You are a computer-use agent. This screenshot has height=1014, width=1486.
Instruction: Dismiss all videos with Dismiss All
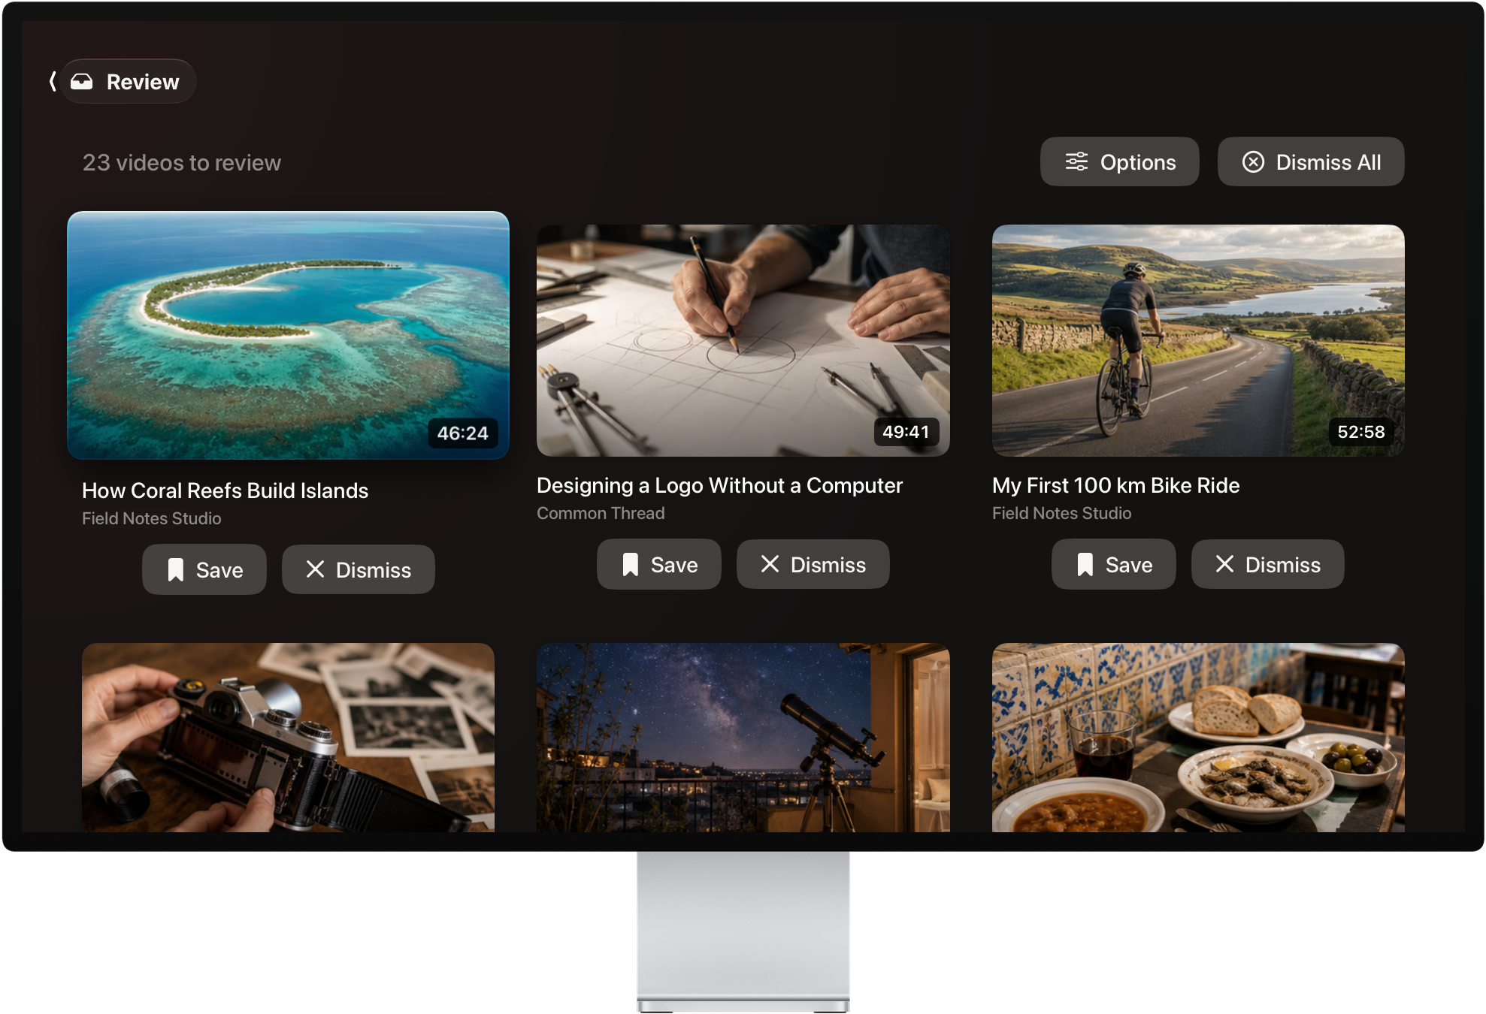point(1310,161)
